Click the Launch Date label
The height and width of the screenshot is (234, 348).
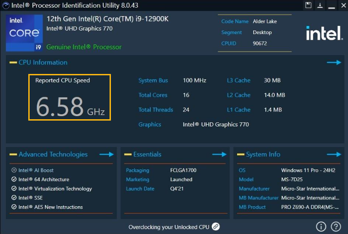[140, 189]
